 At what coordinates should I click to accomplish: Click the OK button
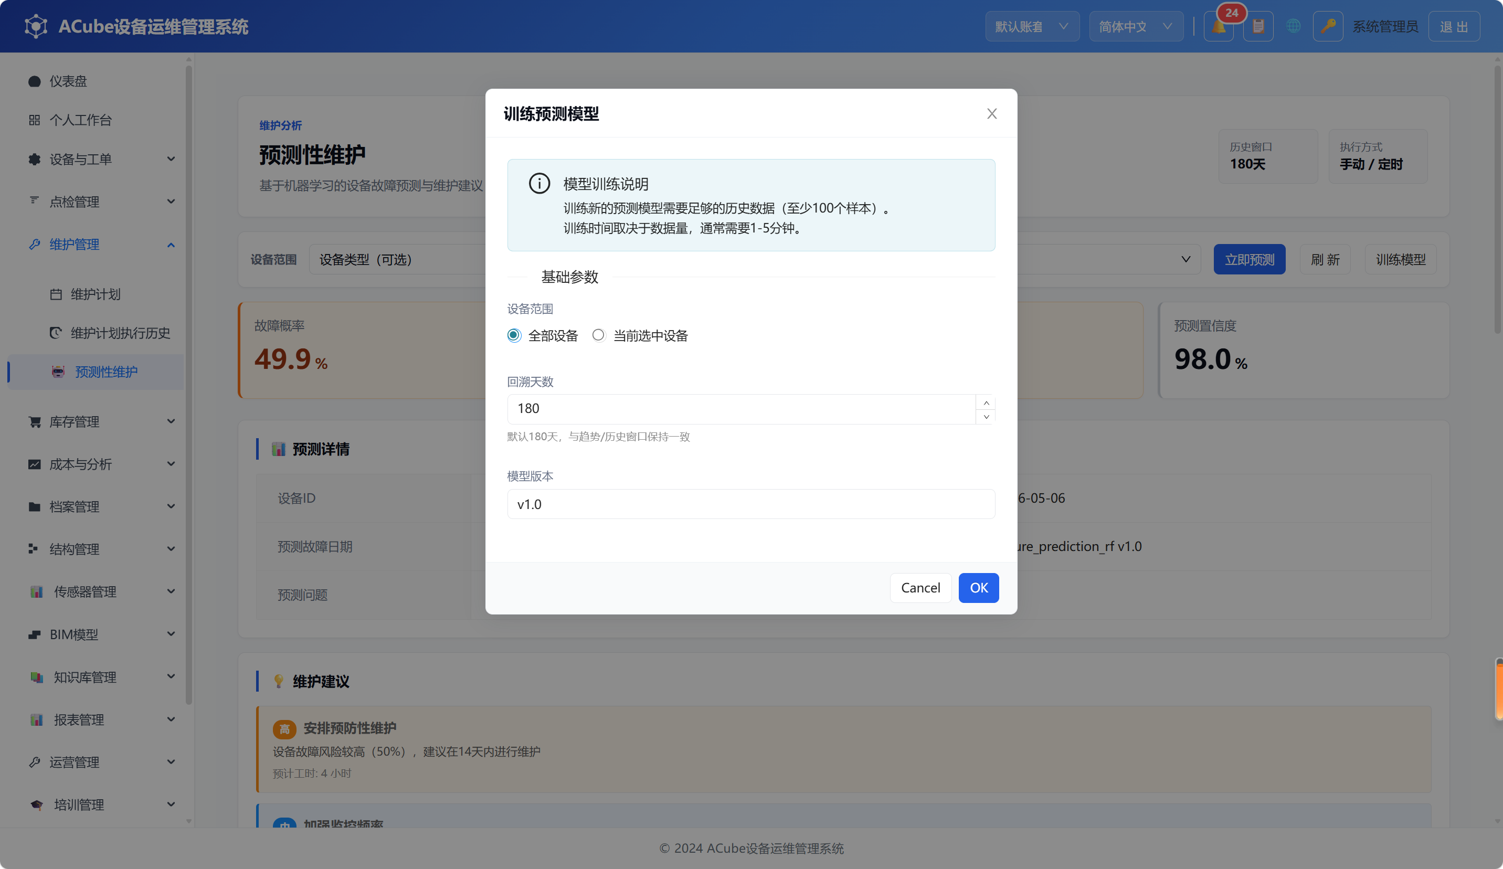(978, 588)
